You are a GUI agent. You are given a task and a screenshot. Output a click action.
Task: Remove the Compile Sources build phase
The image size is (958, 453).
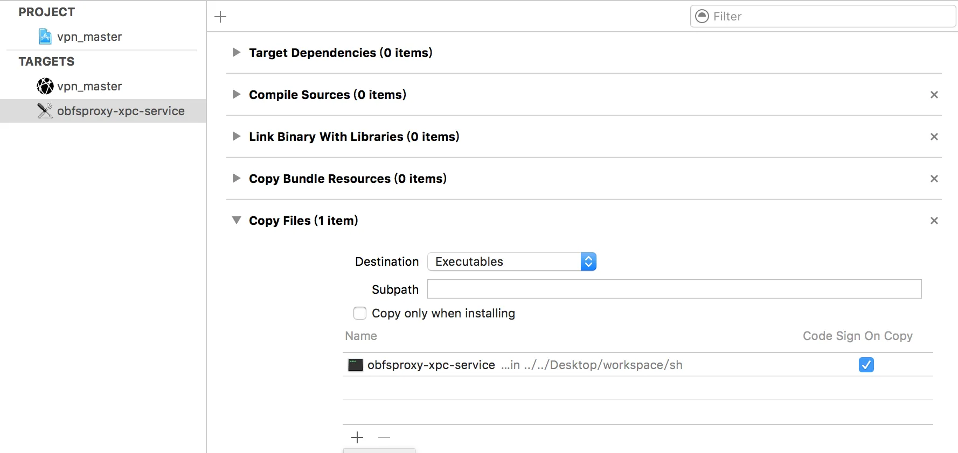point(934,95)
